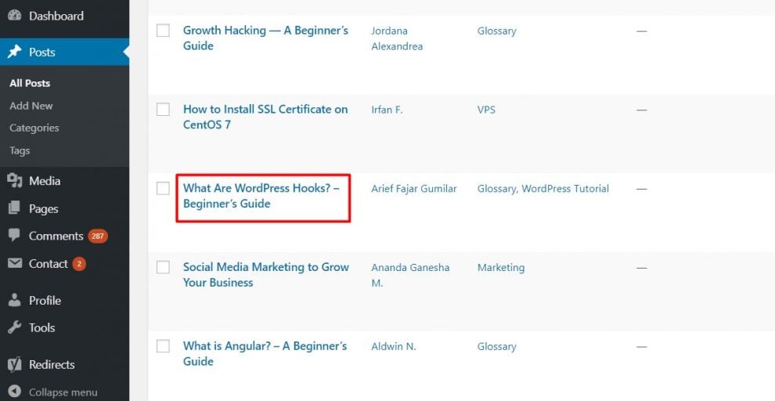
Task: Check the Growth Hacking post checkbox
Action: click(x=163, y=31)
